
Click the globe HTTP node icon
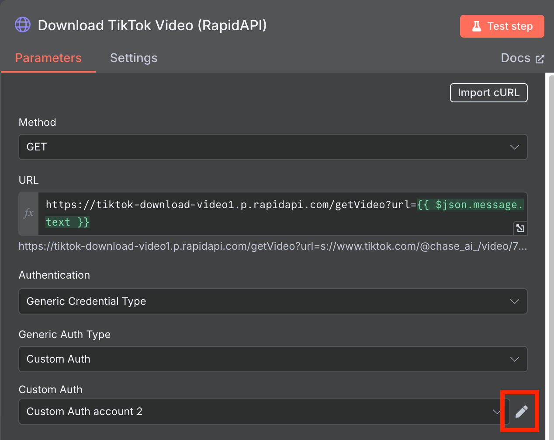coord(23,24)
